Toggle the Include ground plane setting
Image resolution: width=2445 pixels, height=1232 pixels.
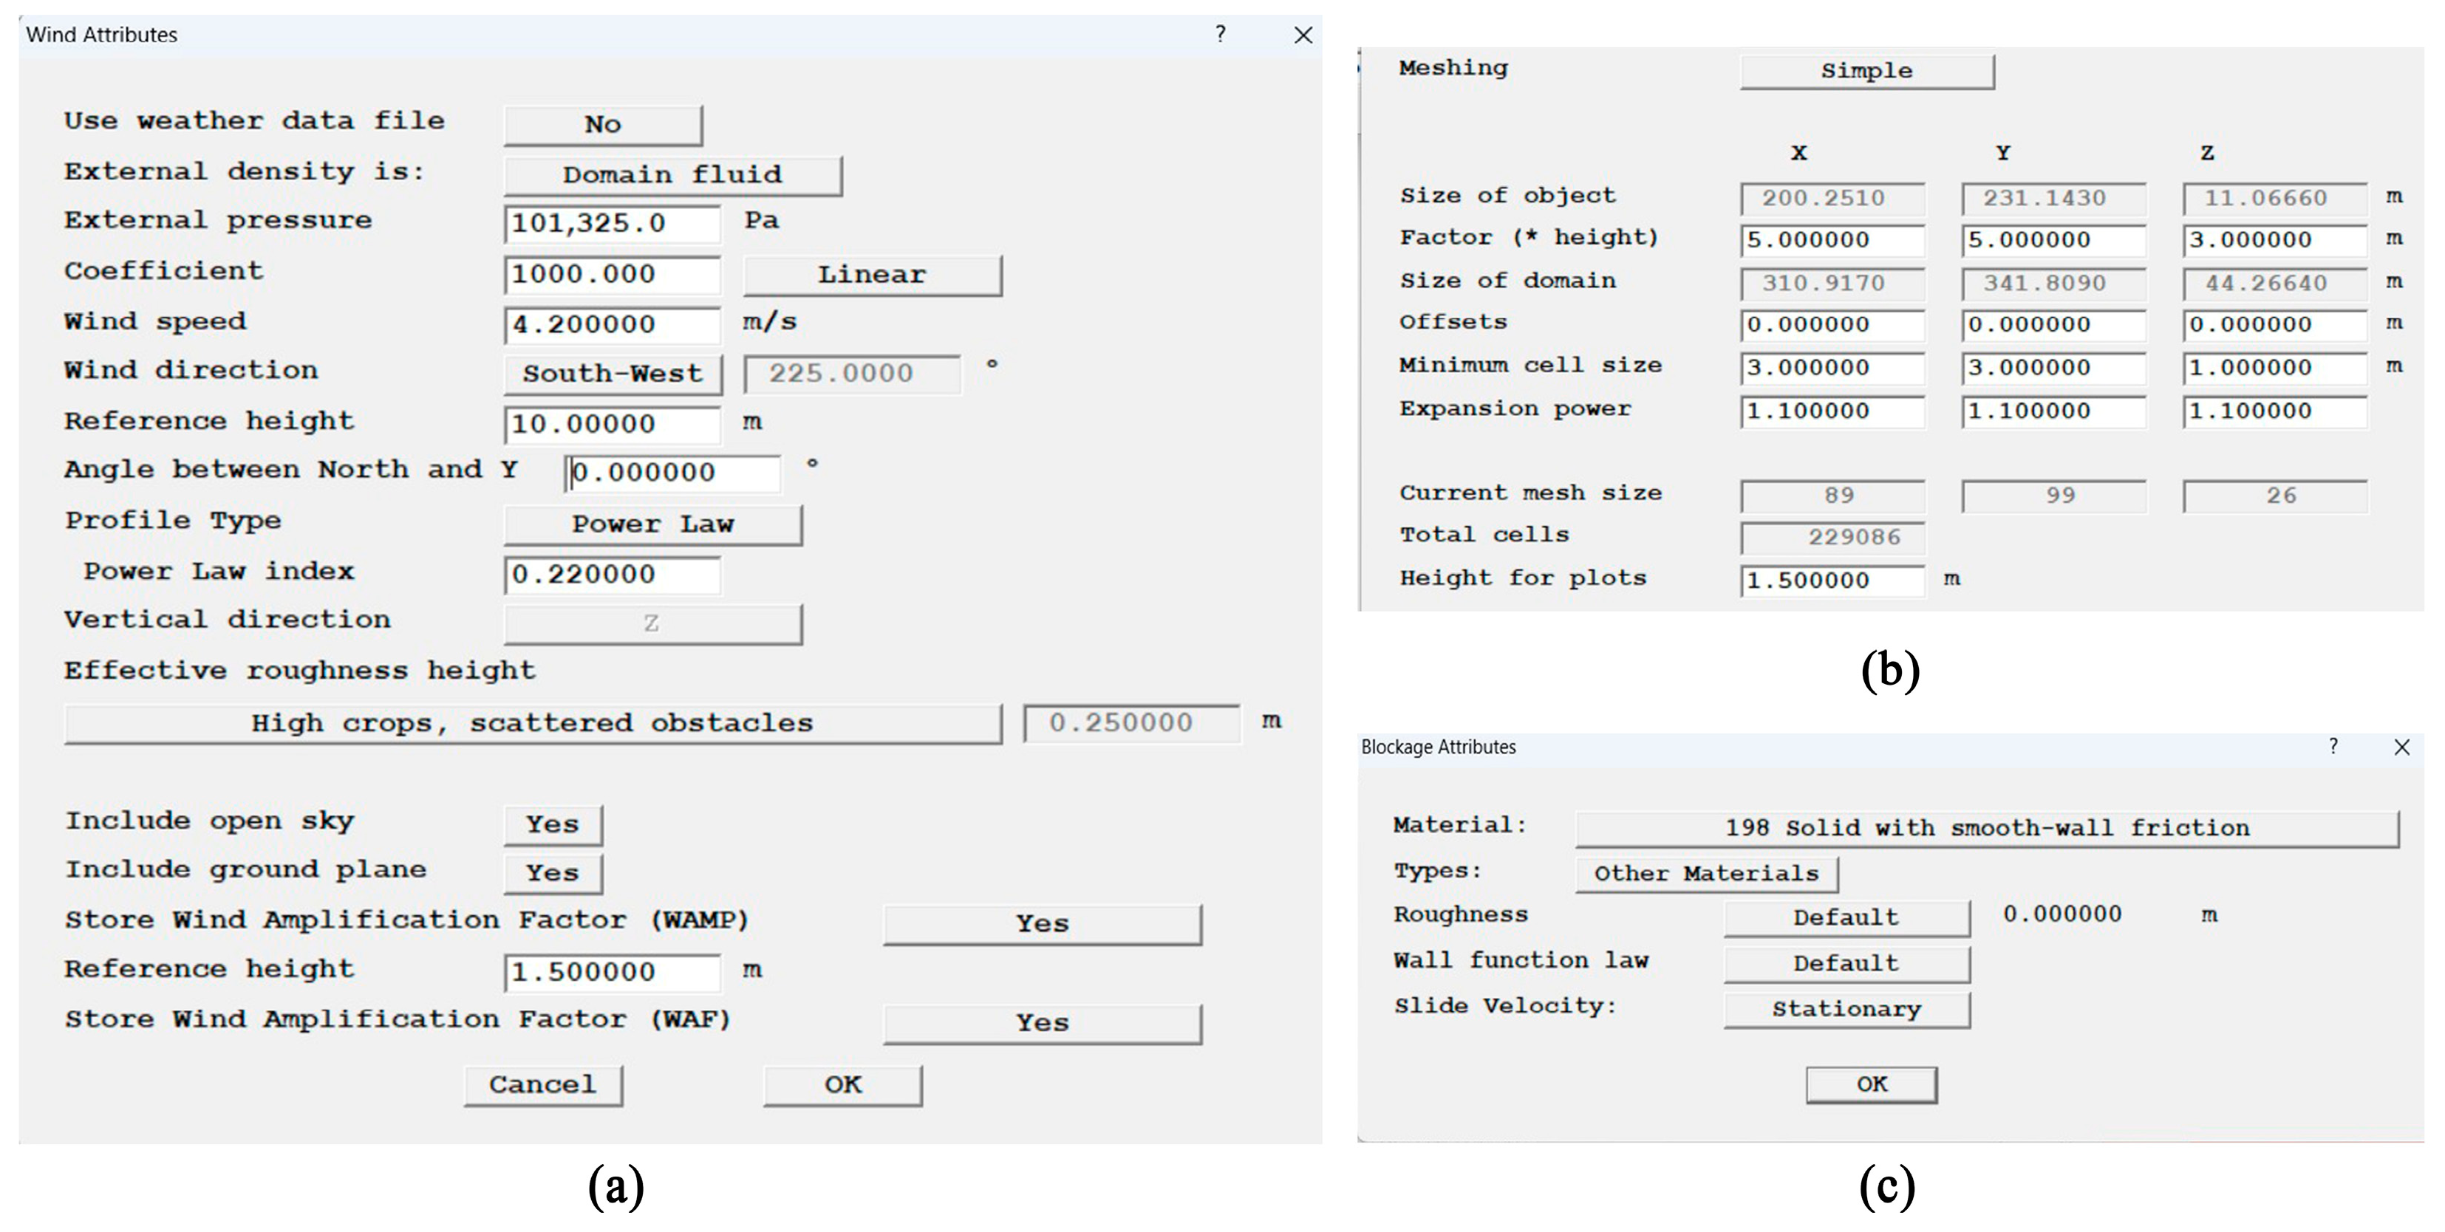tap(553, 872)
